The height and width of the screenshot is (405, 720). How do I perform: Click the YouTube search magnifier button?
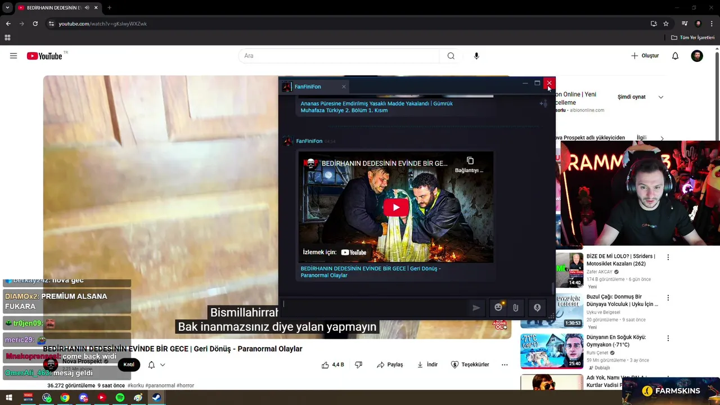pos(451,56)
